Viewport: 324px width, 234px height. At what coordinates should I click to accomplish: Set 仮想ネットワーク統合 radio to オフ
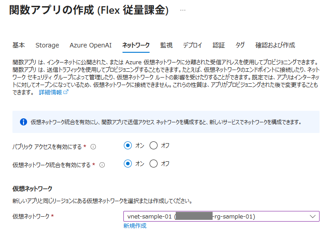(153, 164)
